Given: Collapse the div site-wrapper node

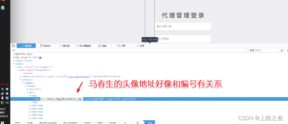Looking at the screenshot, I should [x=16, y=67].
